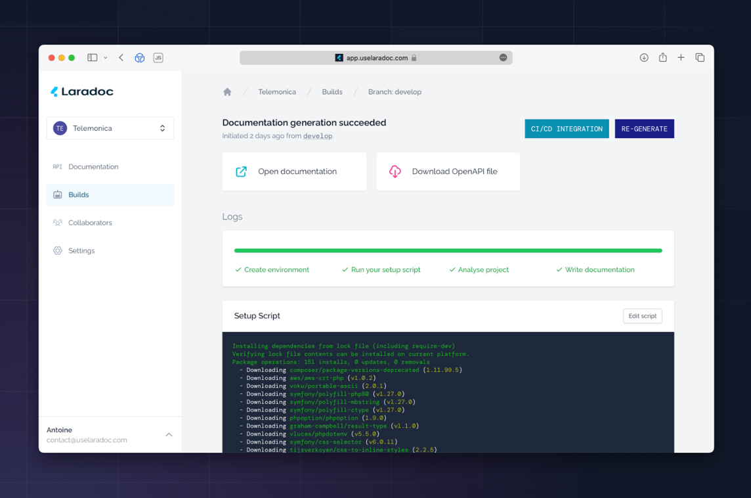The height and width of the screenshot is (498, 751).
Task: Click the Antoine account name
Action: point(59,430)
